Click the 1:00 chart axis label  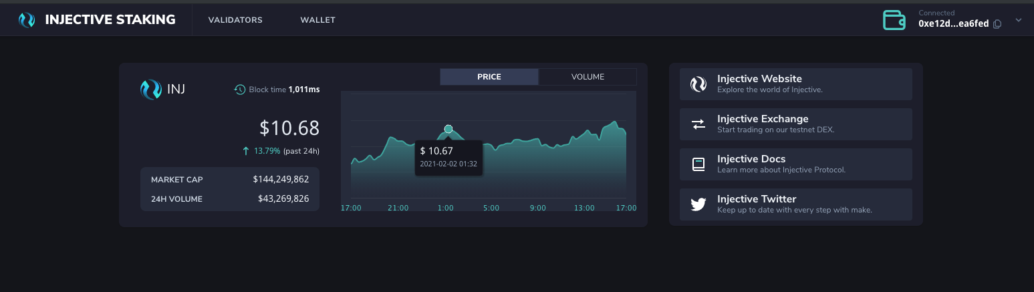click(x=445, y=208)
